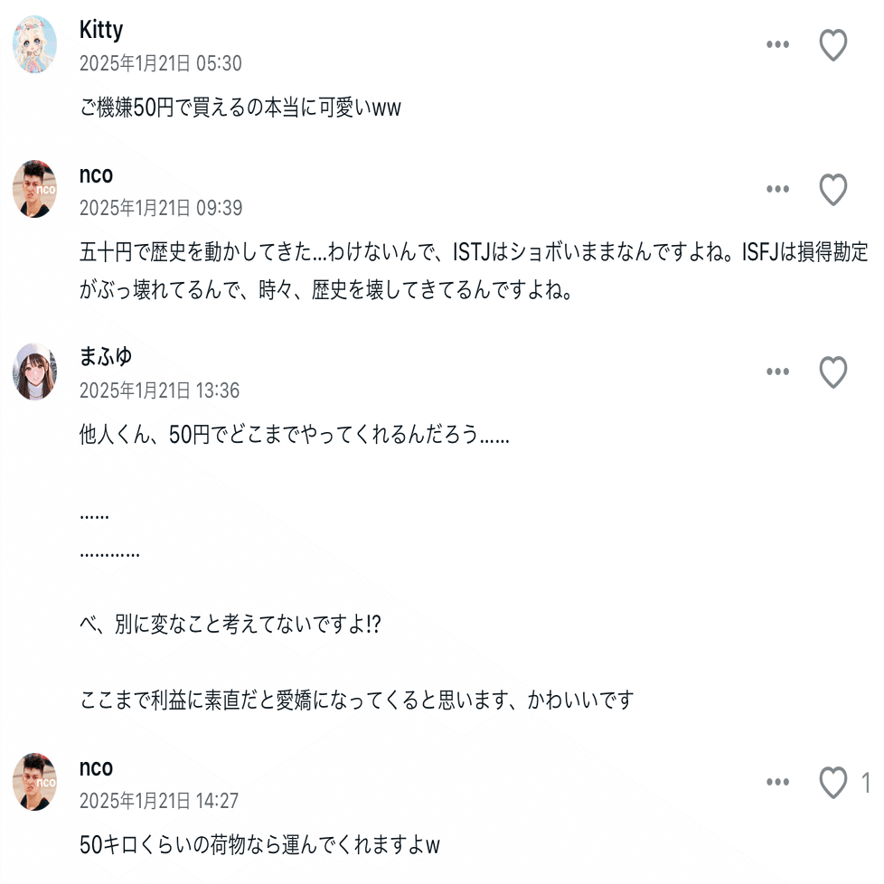
Task: Open nco username on the 14:27 comment
Action: (96, 767)
